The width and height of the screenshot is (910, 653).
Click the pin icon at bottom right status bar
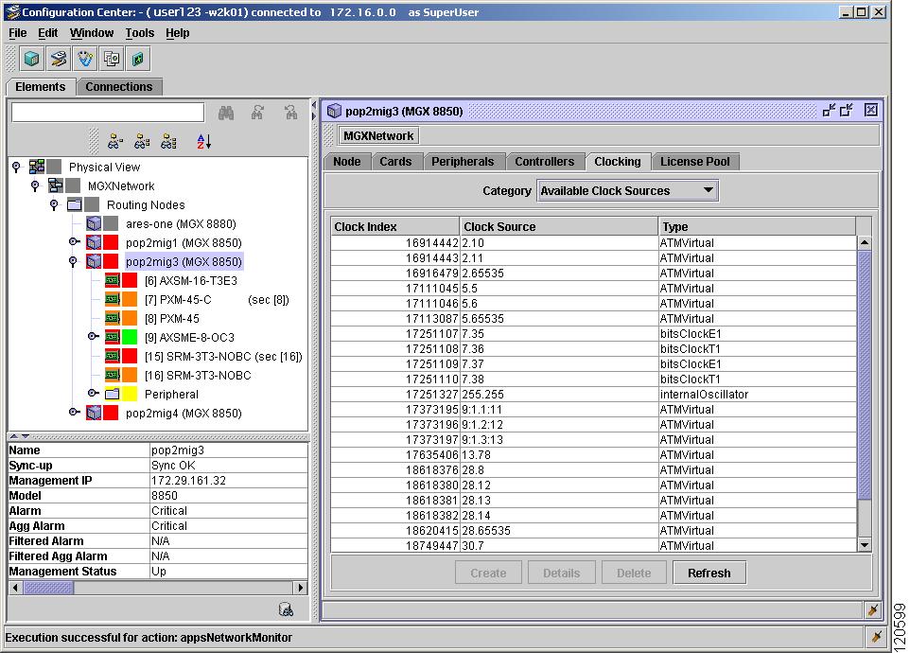point(876,637)
